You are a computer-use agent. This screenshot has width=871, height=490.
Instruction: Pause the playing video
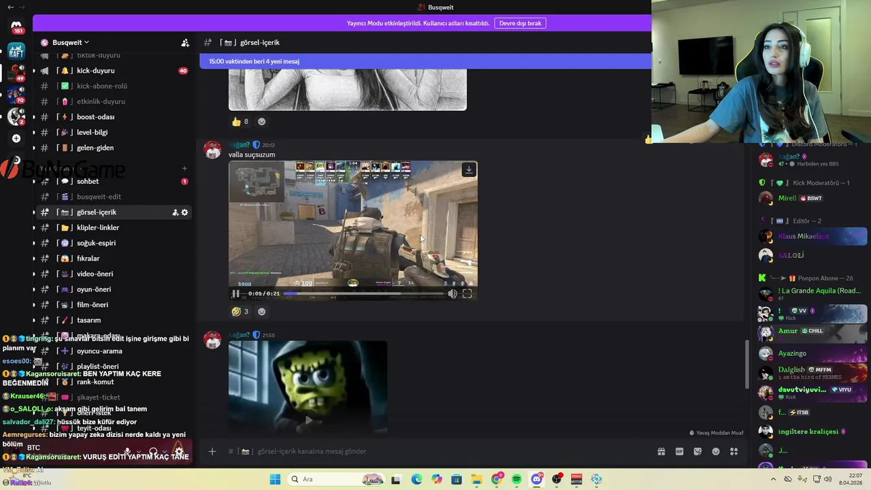pyautogui.click(x=235, y=293)
